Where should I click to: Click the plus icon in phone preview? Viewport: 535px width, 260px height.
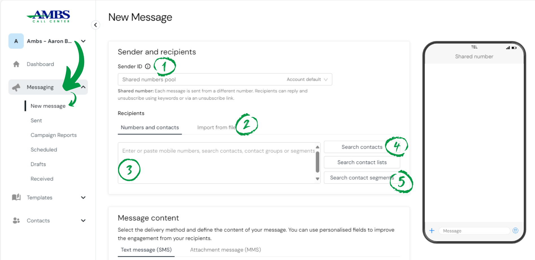click(x=432, y=231)
